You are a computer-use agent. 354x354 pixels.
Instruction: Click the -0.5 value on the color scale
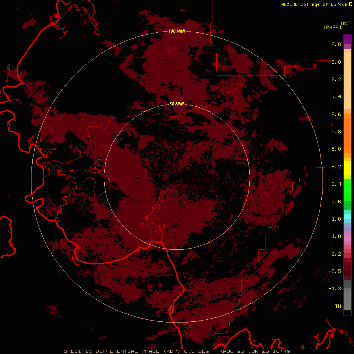[x=335, y=271]
